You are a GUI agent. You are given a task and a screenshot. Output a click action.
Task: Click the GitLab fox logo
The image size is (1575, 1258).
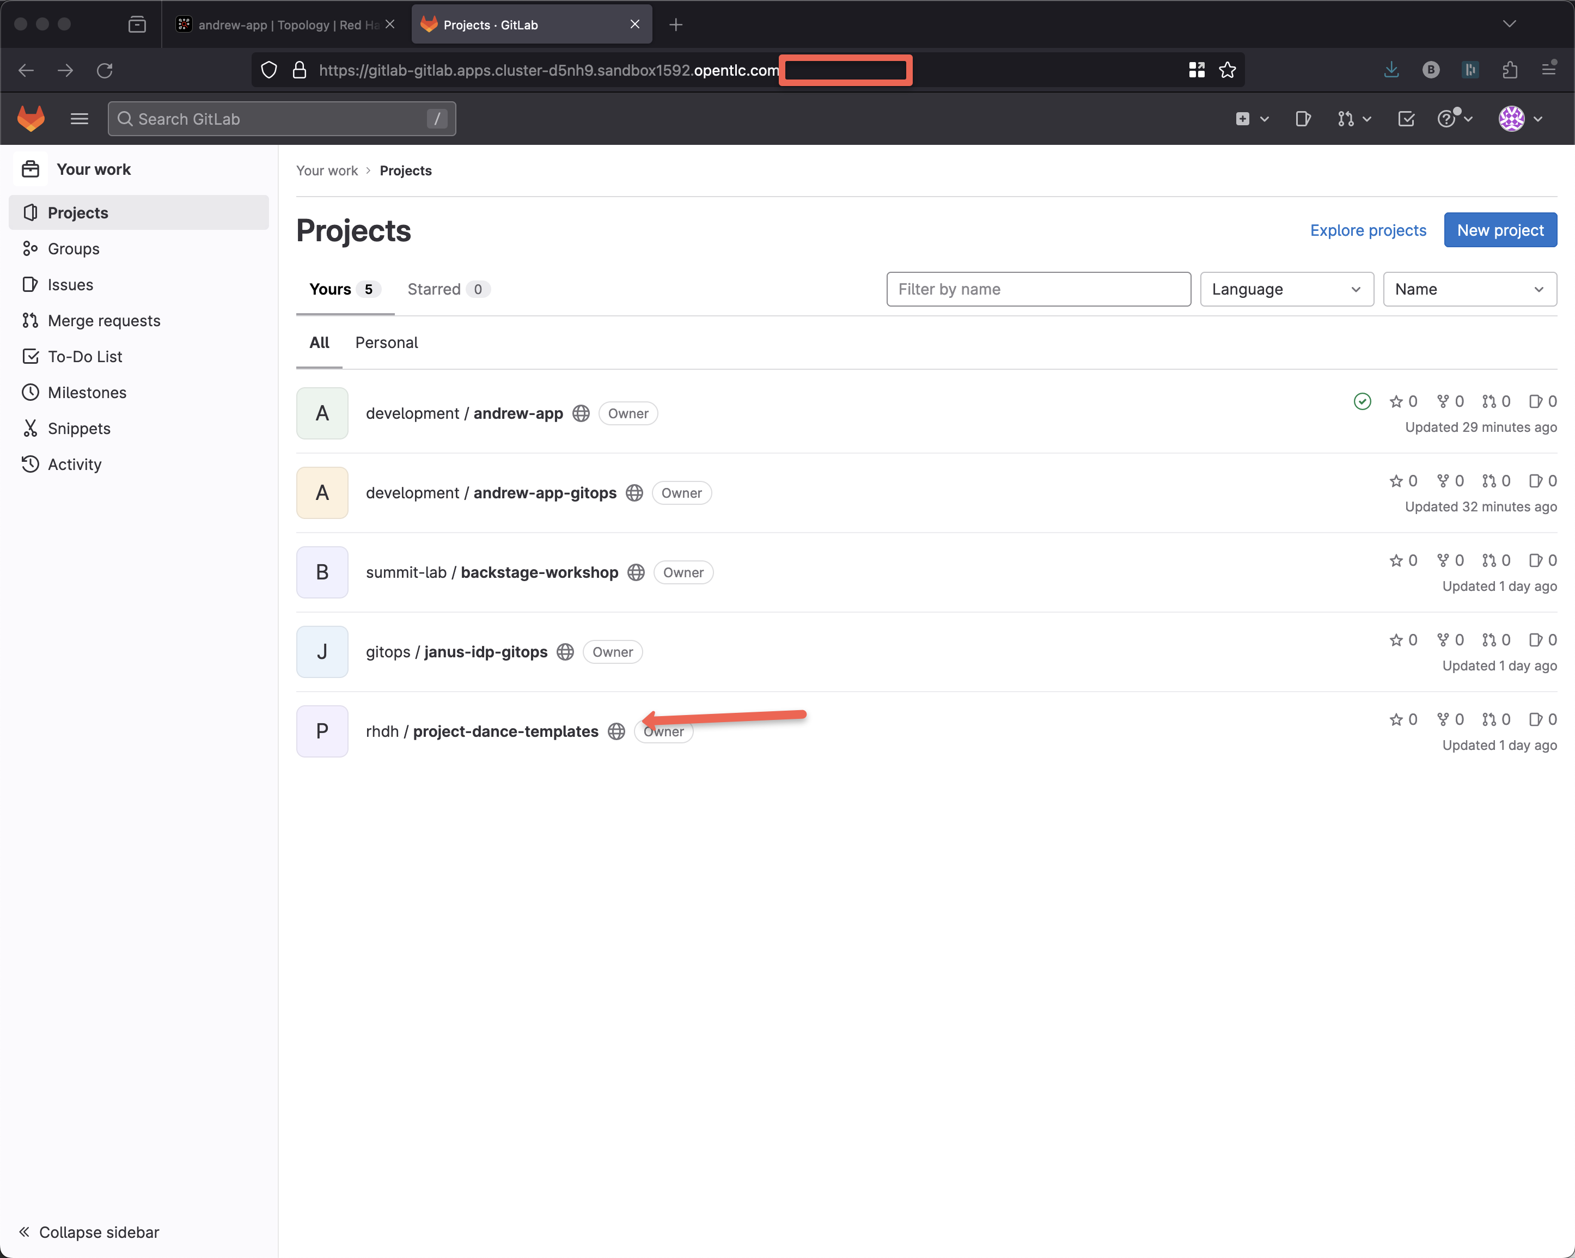[x=30, y=118]
